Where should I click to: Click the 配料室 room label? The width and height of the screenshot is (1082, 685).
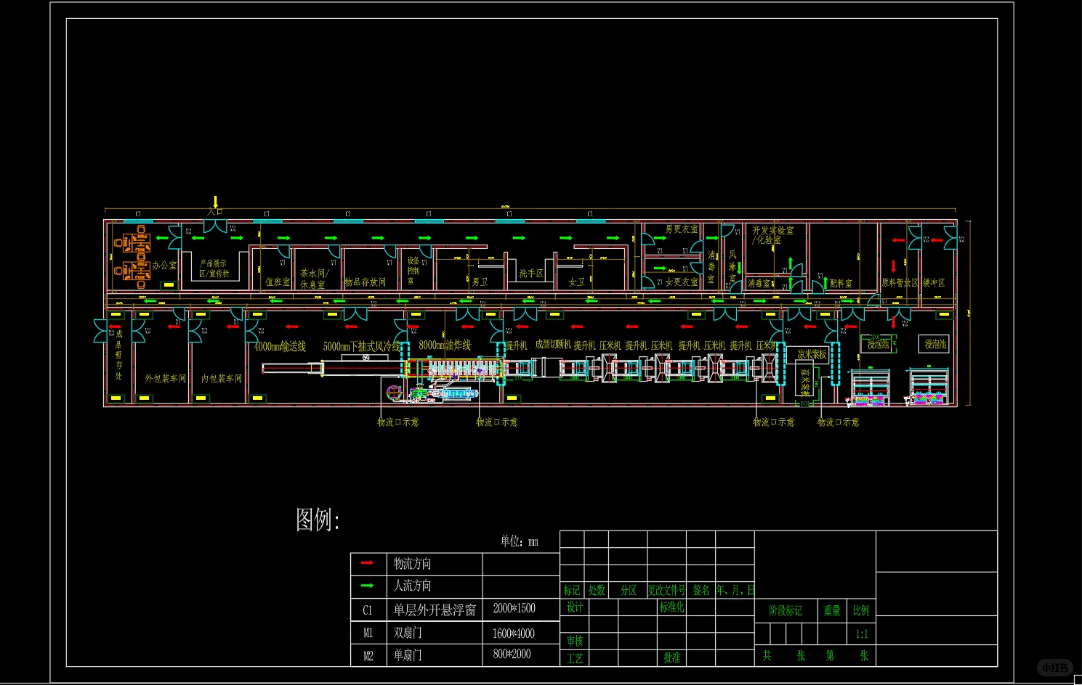coord(841,283)
